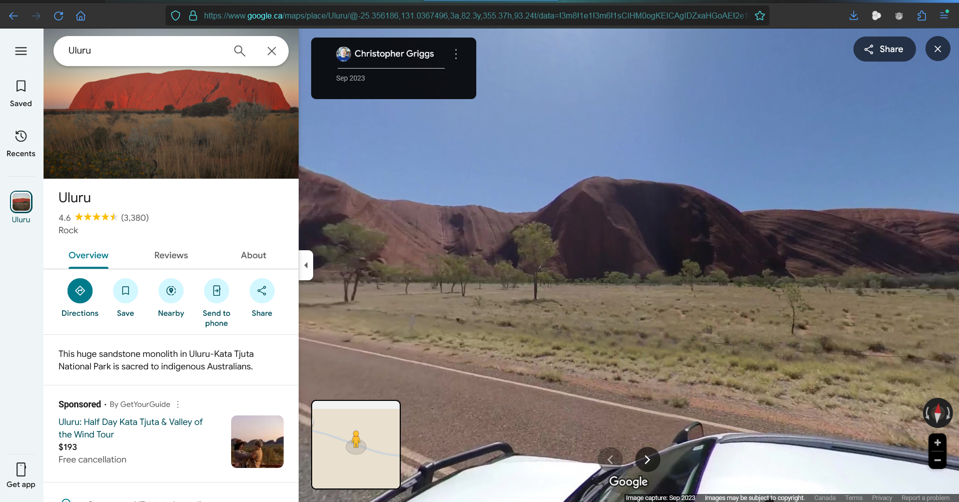Send Uluru to your phone

[217, 303]
